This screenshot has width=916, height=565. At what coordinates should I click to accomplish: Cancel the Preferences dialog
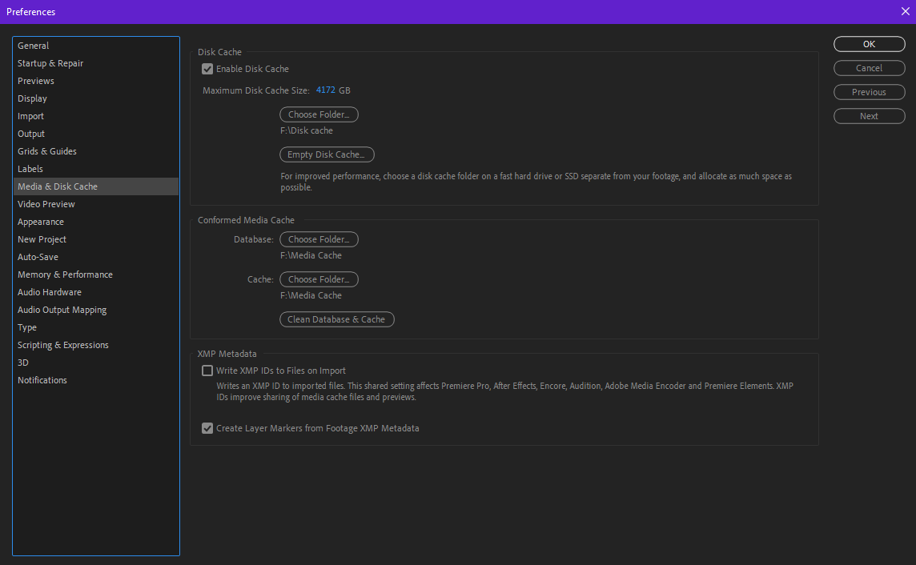click(x=869, y=67)
